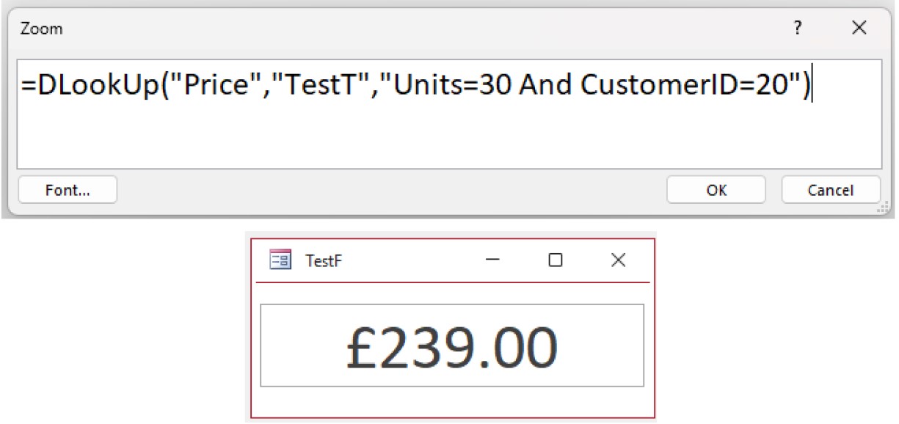899x424 pixels.
Task: Click the Help question mark button
Action: (797, 29)
